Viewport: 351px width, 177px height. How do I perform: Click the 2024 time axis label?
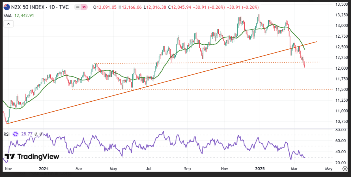tap(44, 169)
